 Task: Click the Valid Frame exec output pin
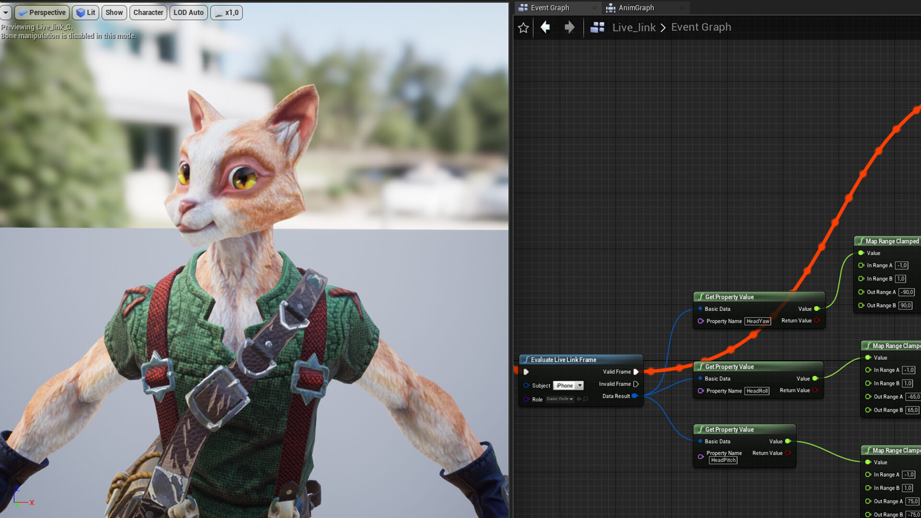(636, 372)
